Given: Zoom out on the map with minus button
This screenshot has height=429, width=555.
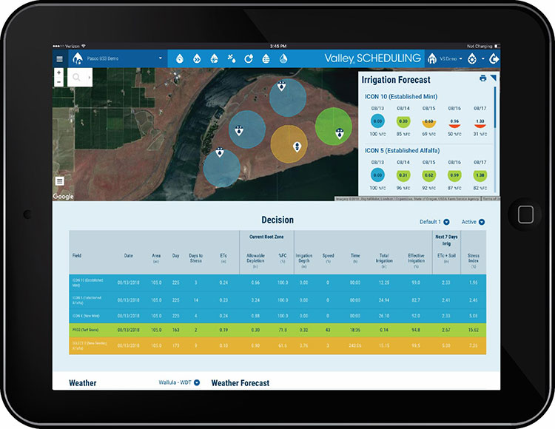Looking at the screenshot, I should (58, 82).
